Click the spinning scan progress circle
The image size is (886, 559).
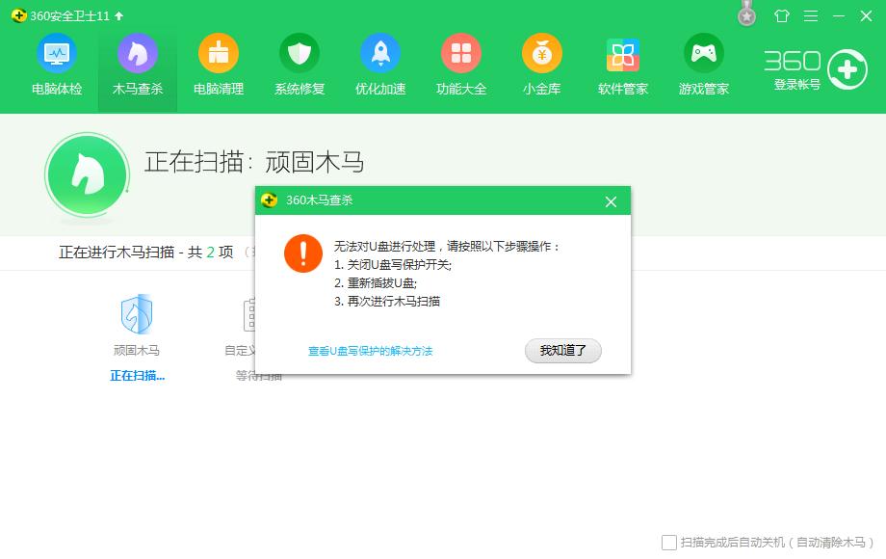(x=87, y=173)
